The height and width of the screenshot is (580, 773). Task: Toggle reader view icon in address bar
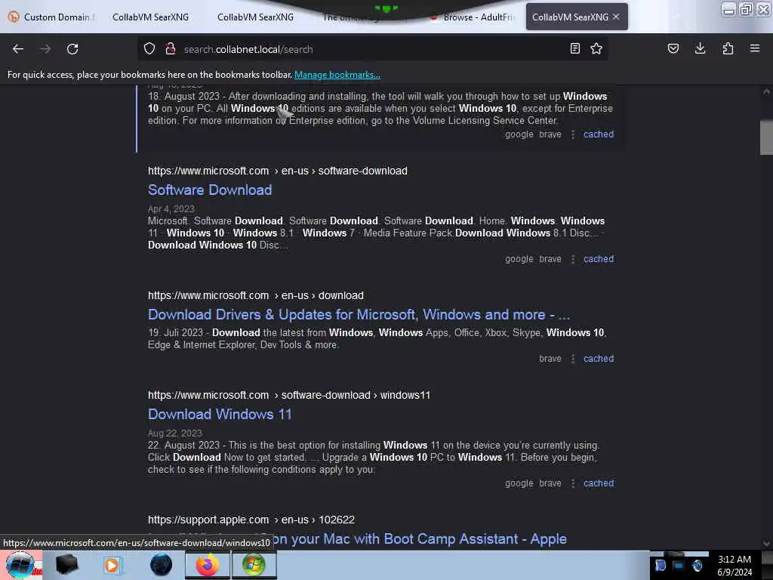point(574,48)
